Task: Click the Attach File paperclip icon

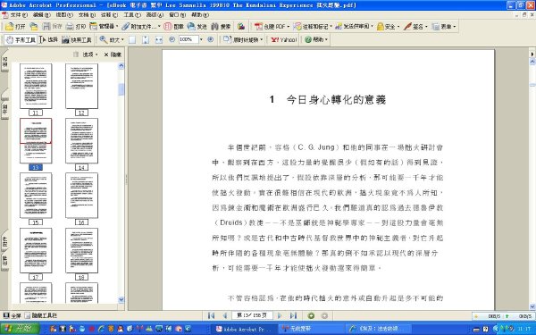Action: point(125,26)
